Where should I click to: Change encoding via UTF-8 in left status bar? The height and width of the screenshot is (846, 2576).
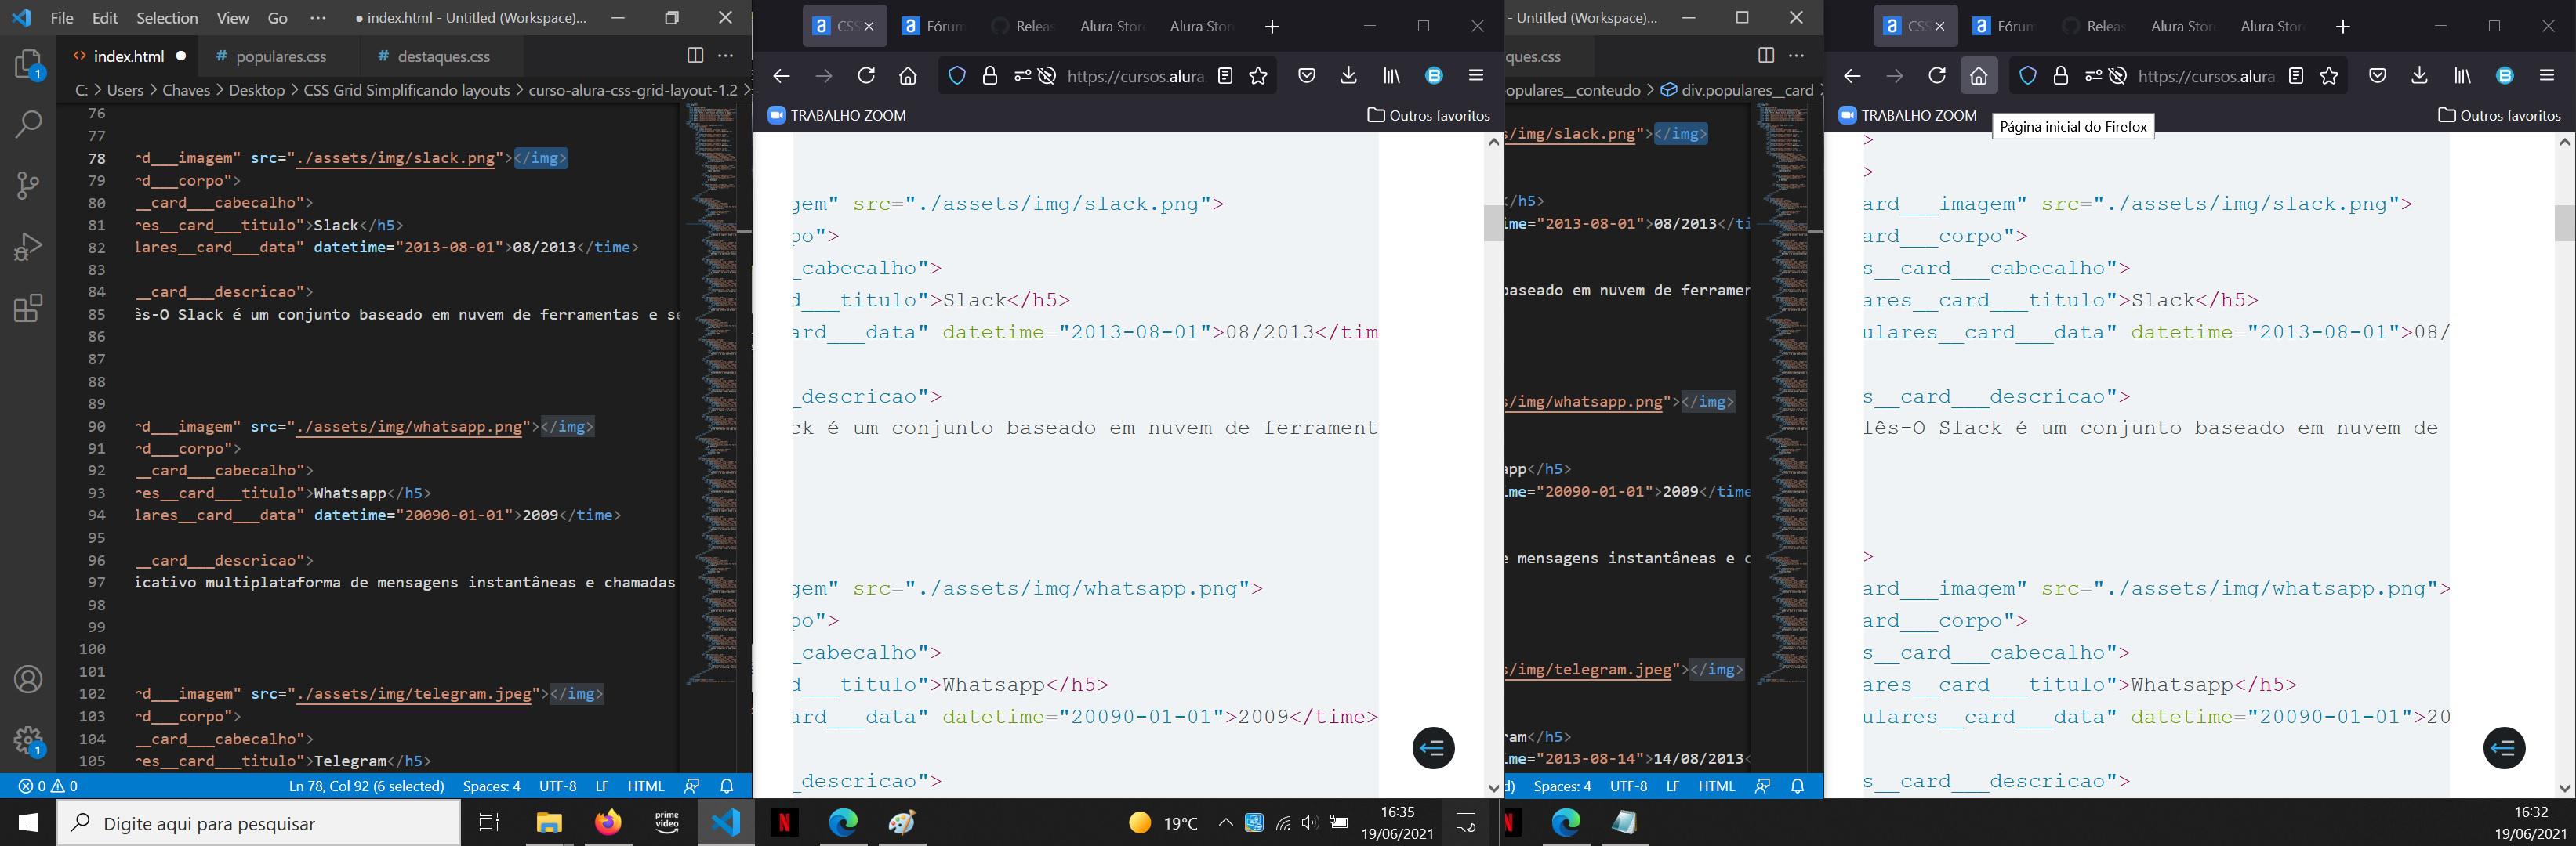click(x=557, y=786)
